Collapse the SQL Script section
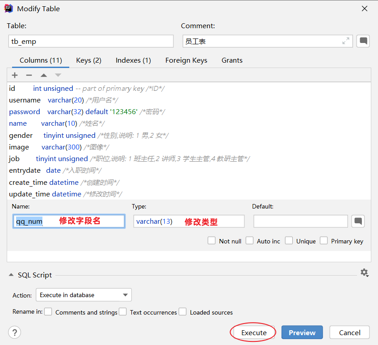This screenshot has height=345, width=378. [11, 275]
